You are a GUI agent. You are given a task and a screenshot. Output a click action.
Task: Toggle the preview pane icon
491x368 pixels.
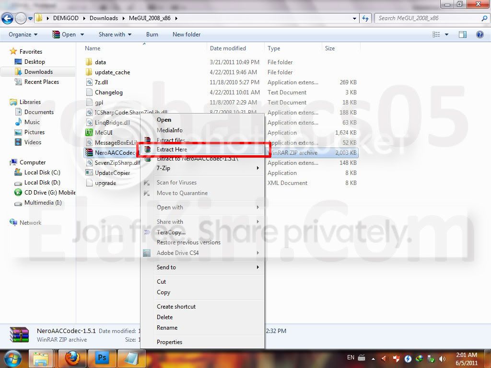click(463, 34)
